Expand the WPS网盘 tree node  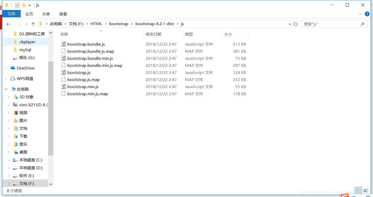point(6,79)
